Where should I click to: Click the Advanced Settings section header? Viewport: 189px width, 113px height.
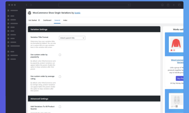(x=94, y=99)
